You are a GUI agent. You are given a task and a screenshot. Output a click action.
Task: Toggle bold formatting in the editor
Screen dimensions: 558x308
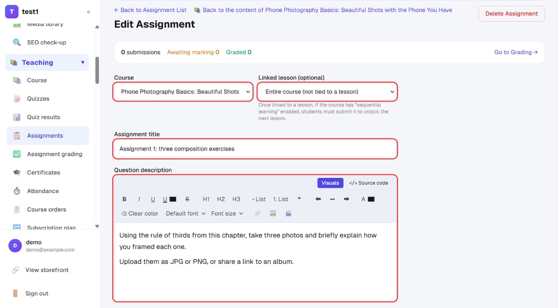click(x=125, y=199)
